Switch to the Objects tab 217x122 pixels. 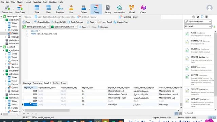click(28, 17)
